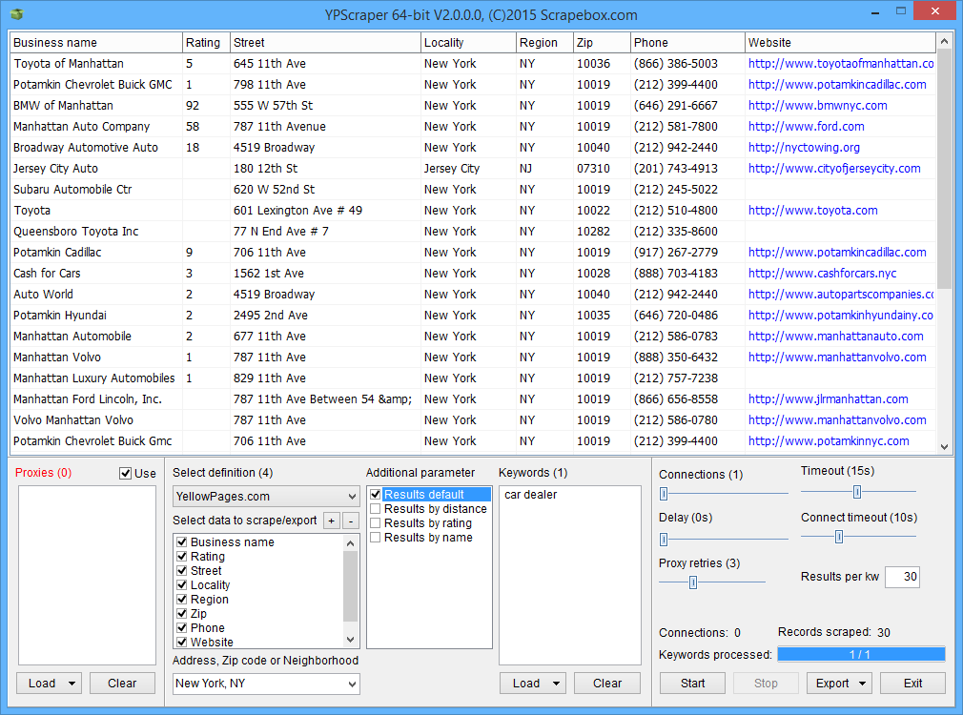
Task: Open the YellowPages.com definition dropdown
Action: [x=266, y=497]
